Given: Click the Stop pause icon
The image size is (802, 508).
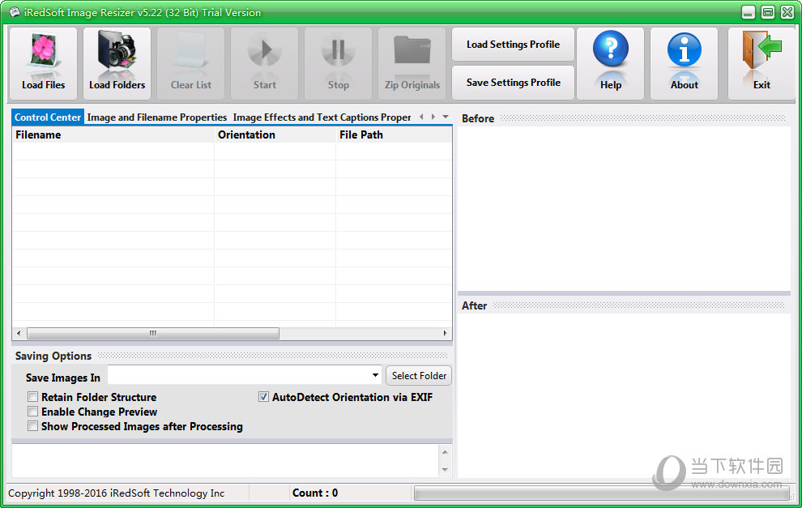Looking at the screenshot, I should coord(338,51).
